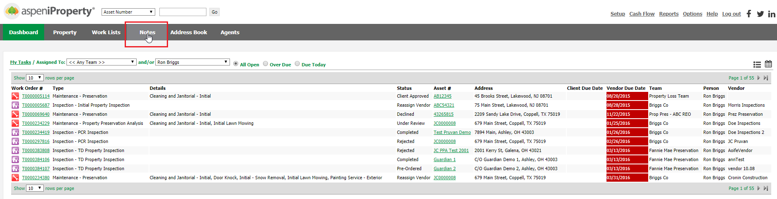The width and height of the screenshot is (777, 199).
Task: Click the search text input field
Action: [x=183, y=12]
